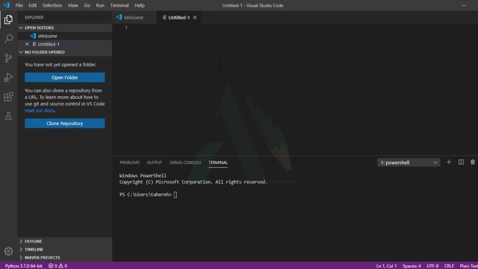Screen dimensions: 478x269
Task: Collapse the Open Editors section
Action: (39, 28)
